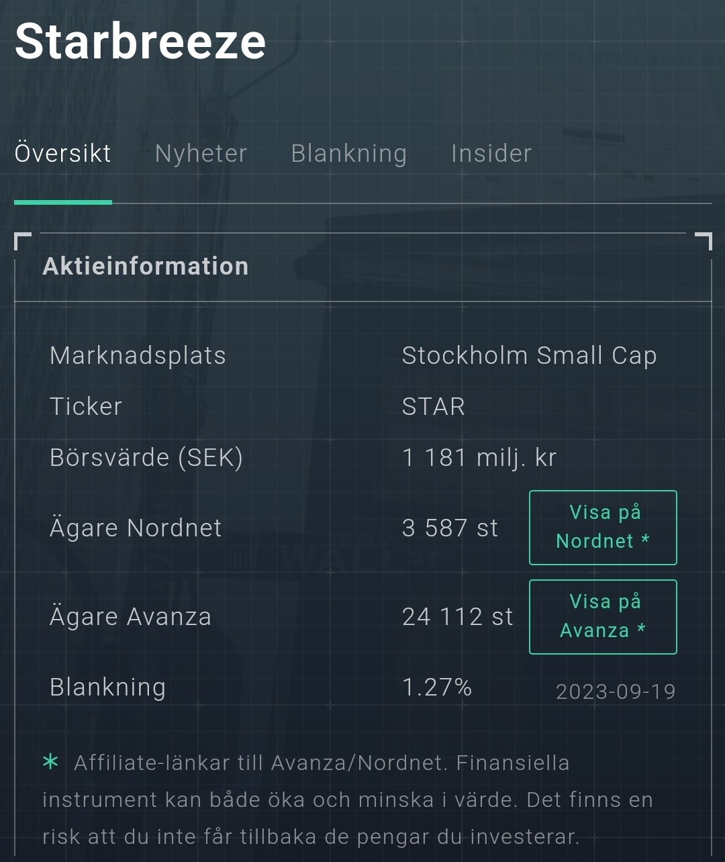This screenshot has height=862, width=725.
Task: Click the 24 112 st Avanza owners count
Action: (x=457, y=617)
